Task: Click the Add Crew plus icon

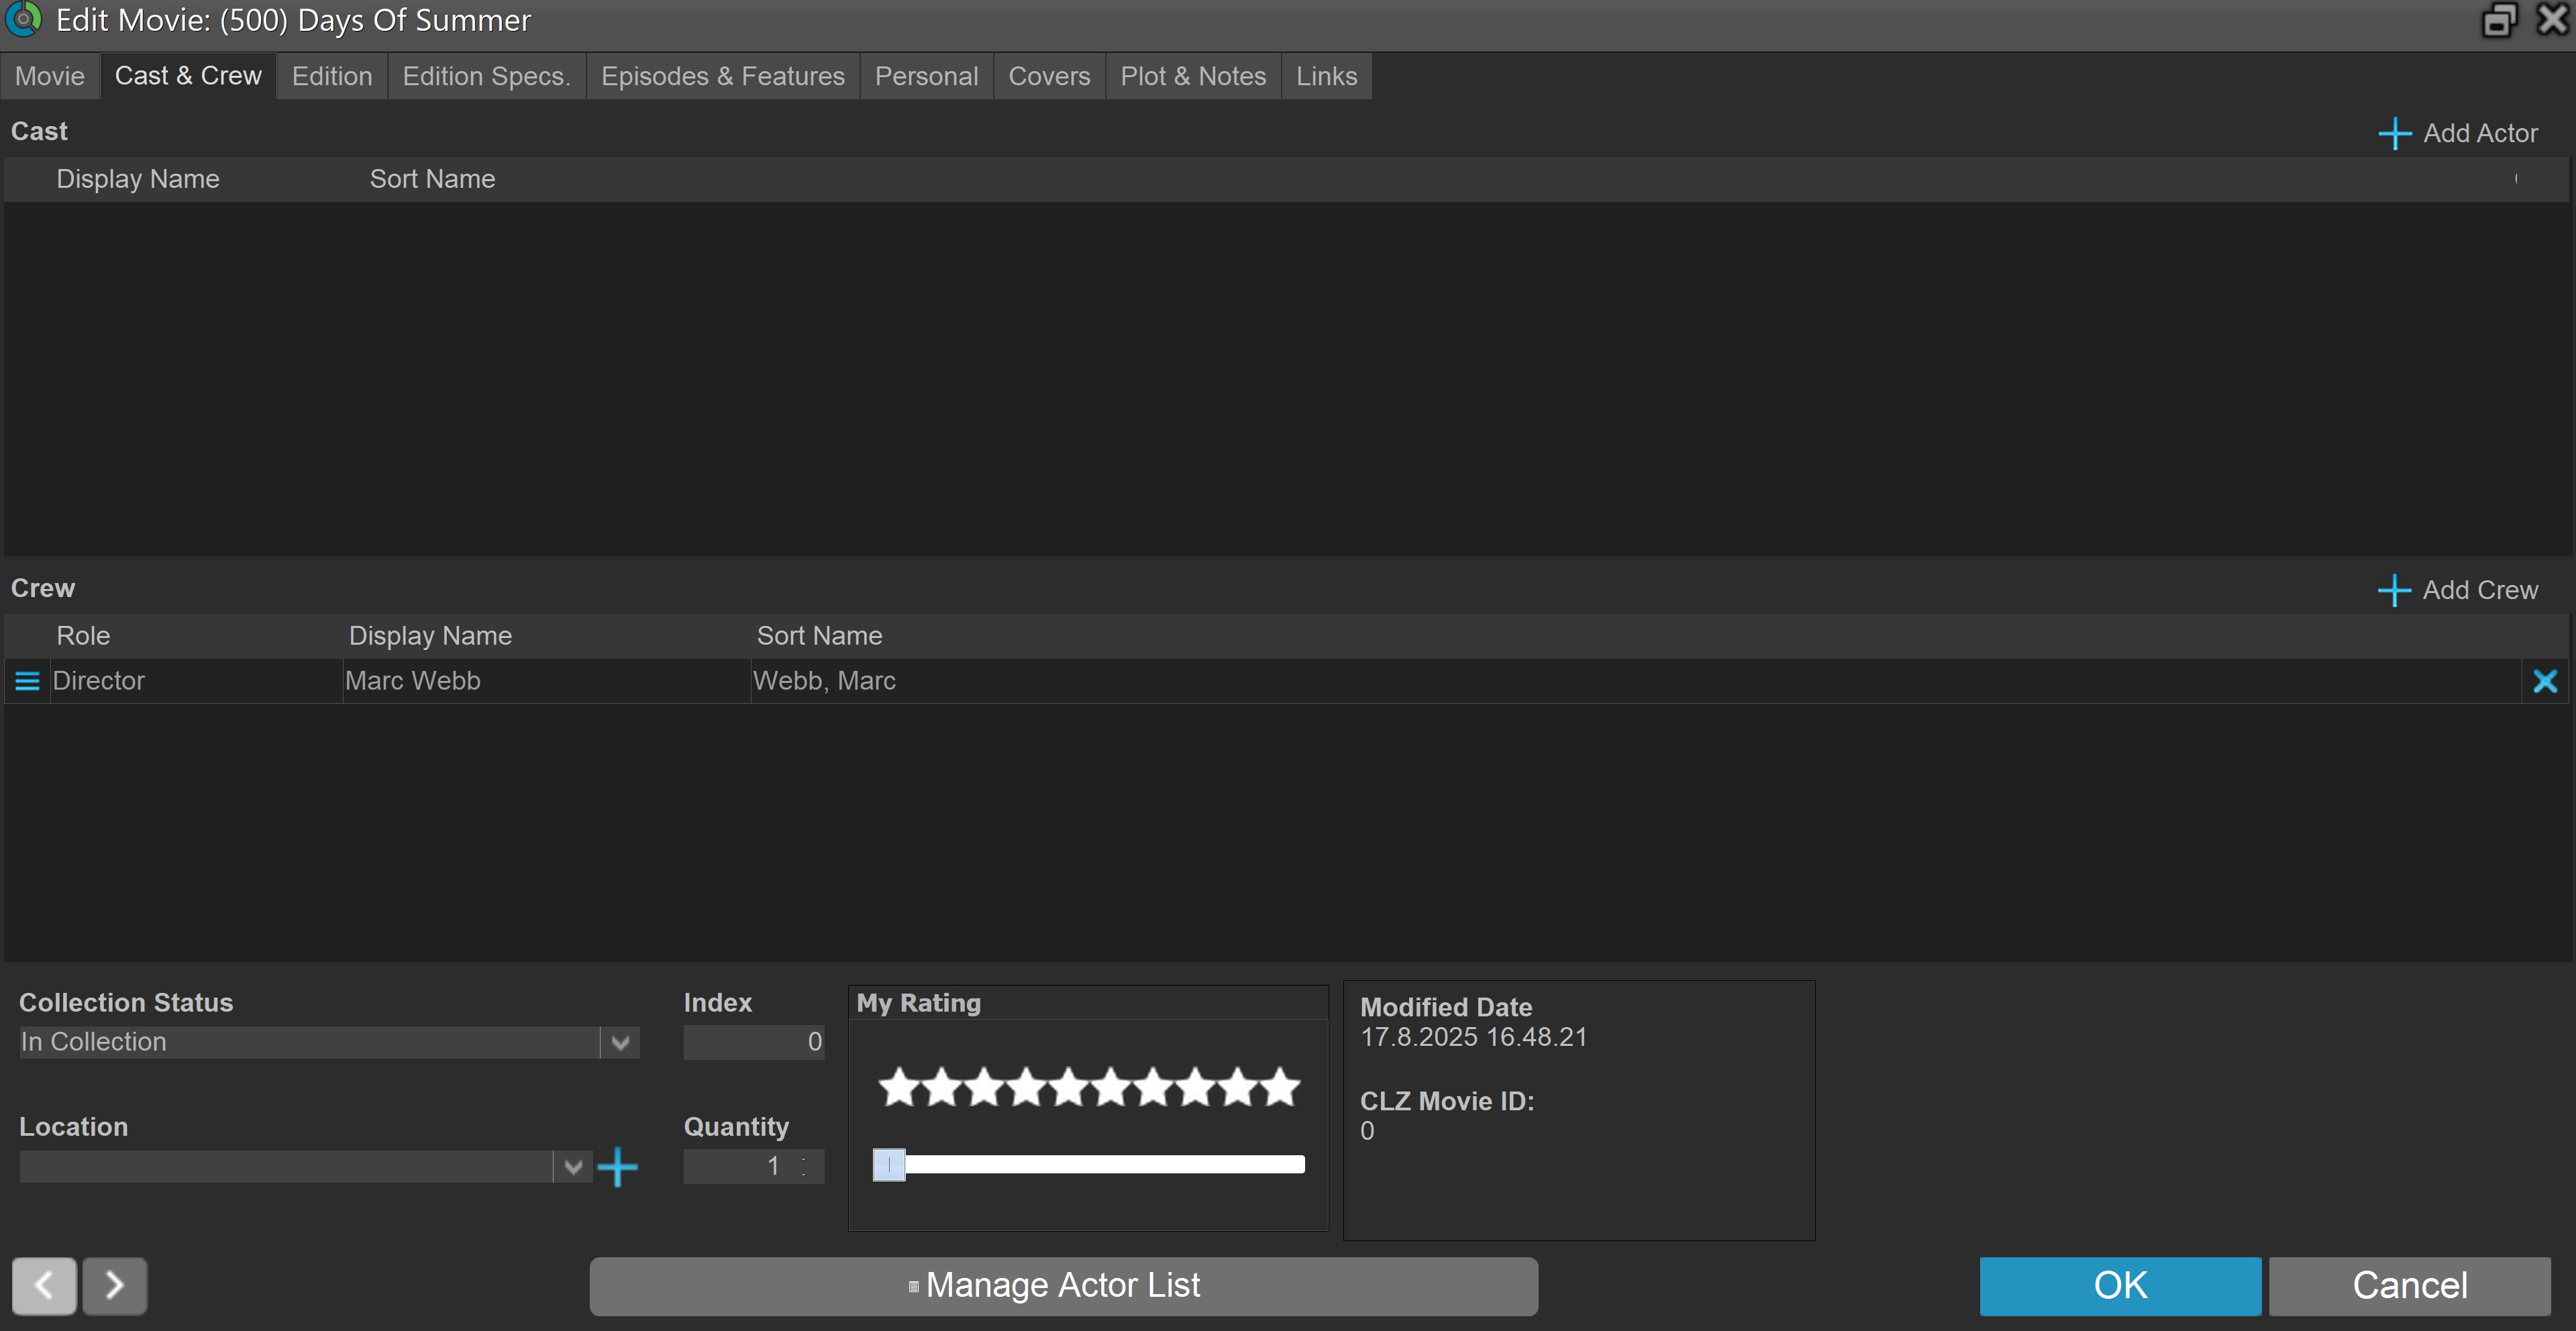Action: tap(2394, 590)
